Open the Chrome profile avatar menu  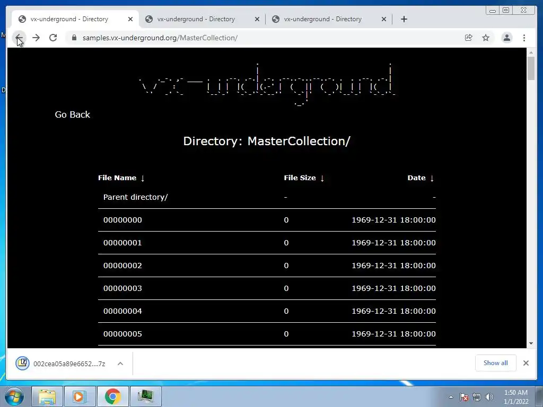[x=506, y=38]
